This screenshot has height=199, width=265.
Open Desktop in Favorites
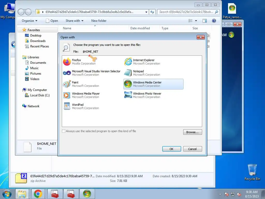click(36, 35)
